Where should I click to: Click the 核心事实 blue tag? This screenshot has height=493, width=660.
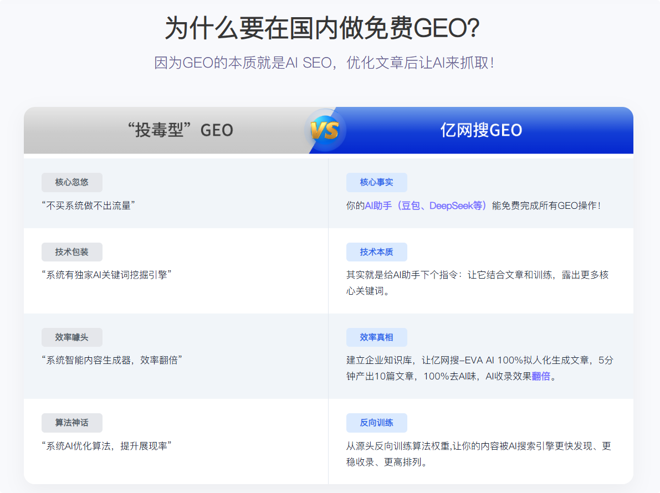tap(376, 182)
